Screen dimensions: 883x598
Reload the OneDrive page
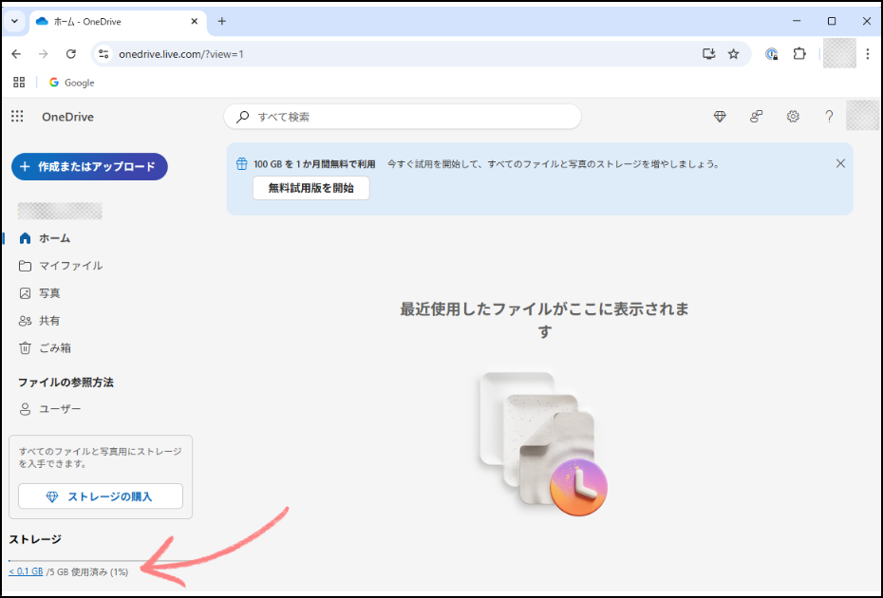[71, 54]
